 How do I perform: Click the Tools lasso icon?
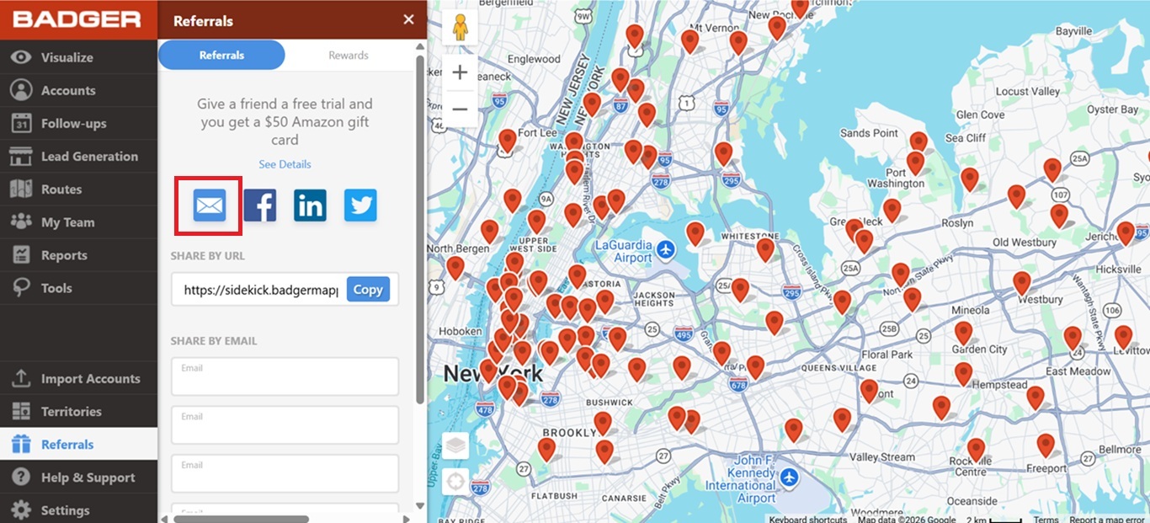pos(21,288)
